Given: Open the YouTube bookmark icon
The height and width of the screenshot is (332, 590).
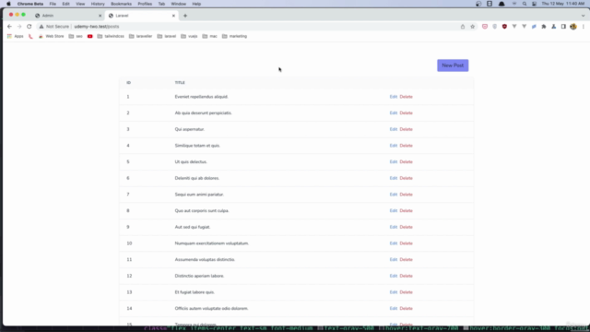Looking at the screenshot, I should tap(90, 36).
